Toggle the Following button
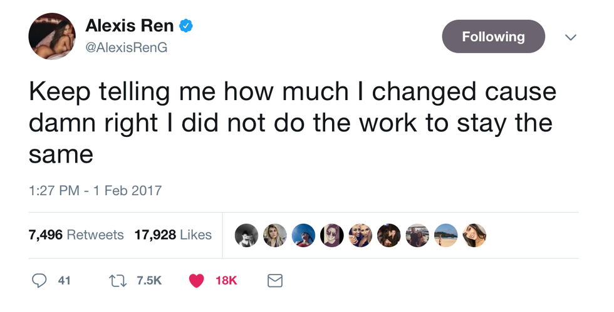 pyautogui.click(x=493, y=36)
